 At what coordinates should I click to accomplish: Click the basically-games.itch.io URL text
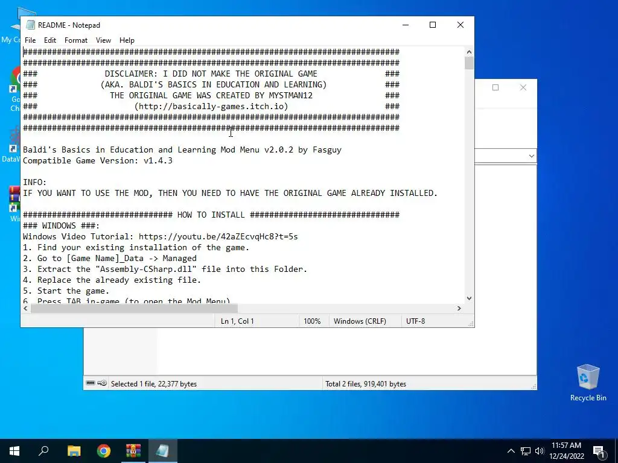click(x=211, y=106)
